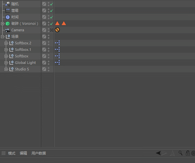The height and width of the screenshot is (163, 195).
Task: Open the 用户数据 menu
Action: pyautogui.click(x=39, y=153)
